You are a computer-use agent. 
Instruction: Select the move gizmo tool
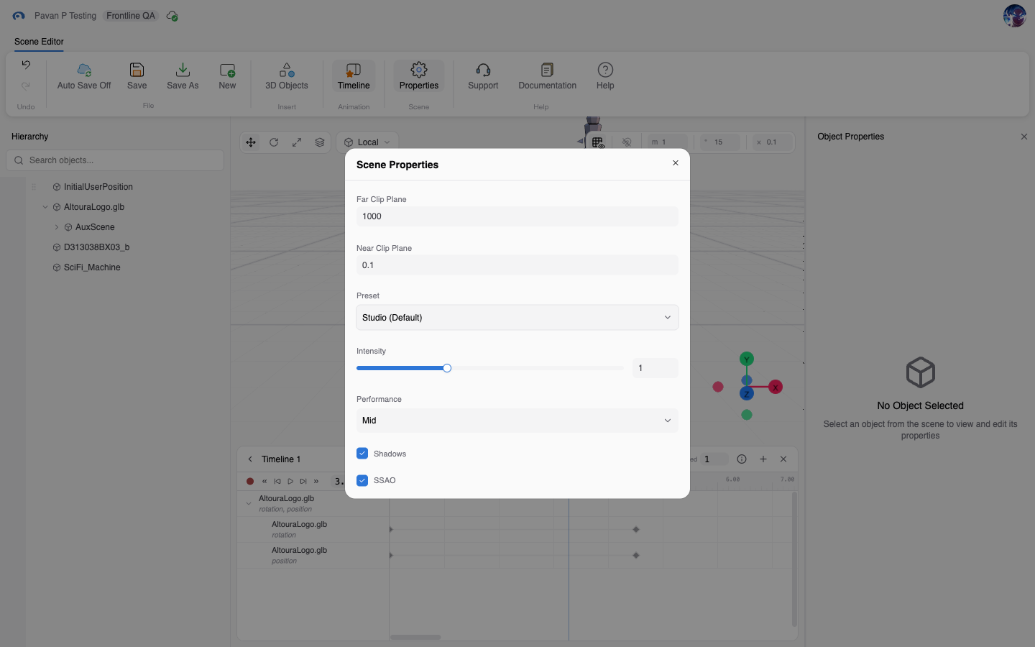[251, 142]
